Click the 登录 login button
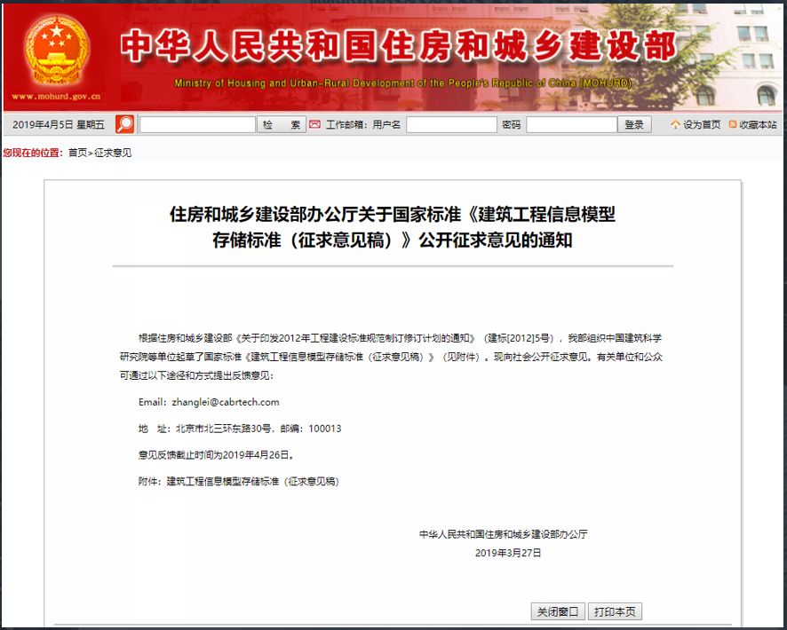Image resolution: width=787 pixels, height=630 pixels. [634, 125]
